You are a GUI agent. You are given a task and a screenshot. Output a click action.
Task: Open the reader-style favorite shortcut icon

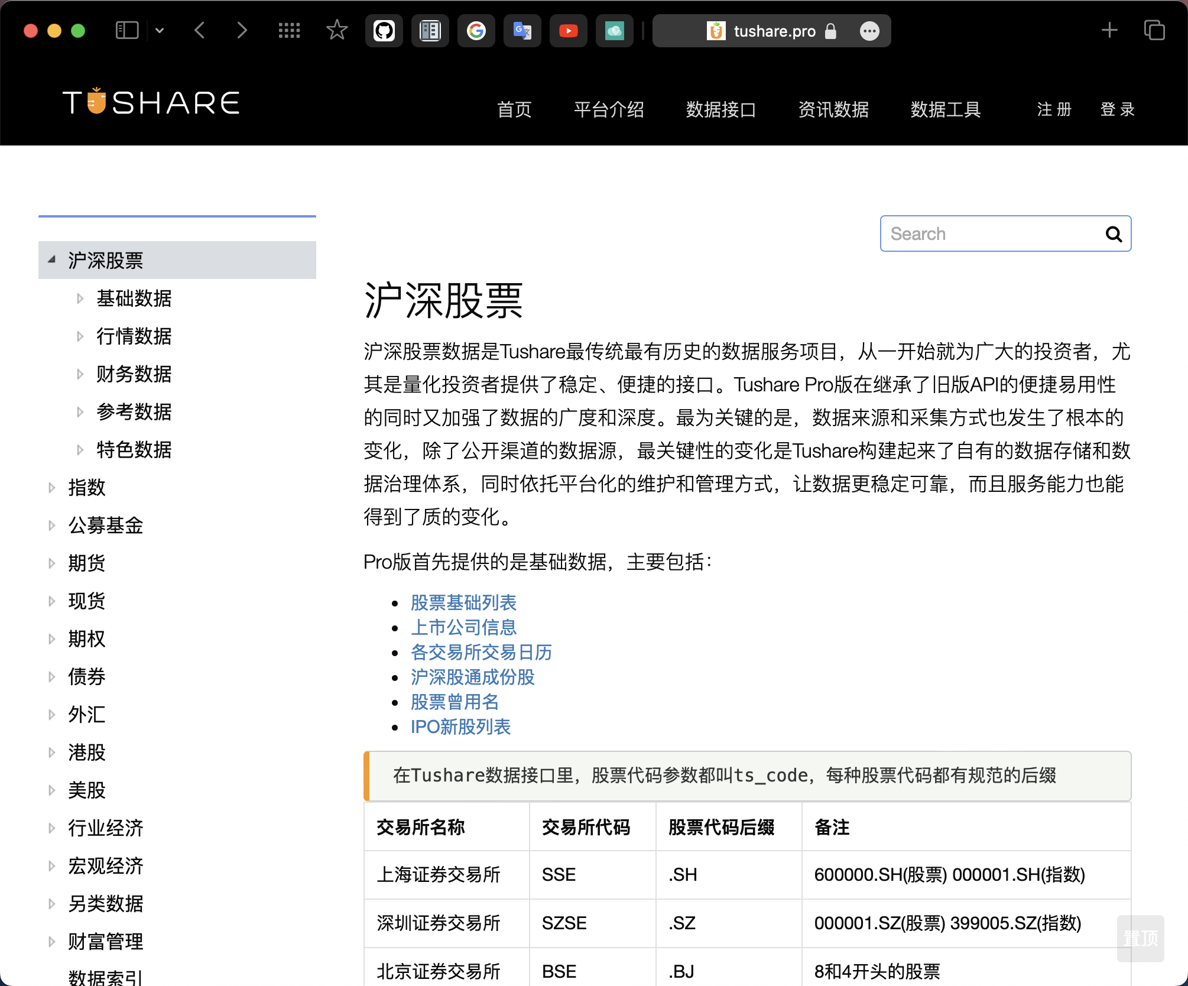point(430,31)
